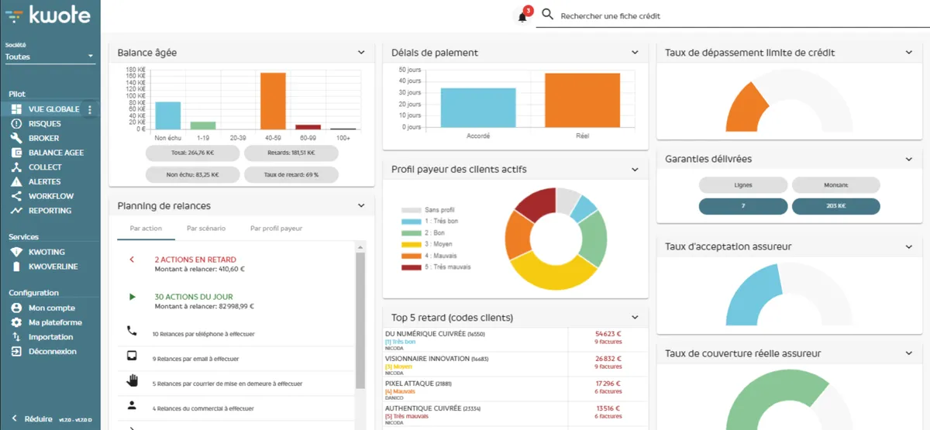Screen dimensions: 930x430
Task: Collapse the Planning de relances panel
Action: pyautogui.click(x=361, y=206)
